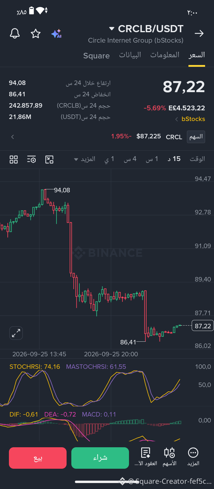214x489 pixels.
Task: Expand the CRCL stock row chevron
Action: pos(12,137)
